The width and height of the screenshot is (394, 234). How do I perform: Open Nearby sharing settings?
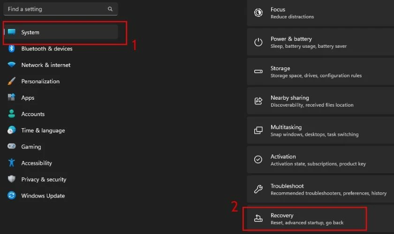tap(320, 101)
